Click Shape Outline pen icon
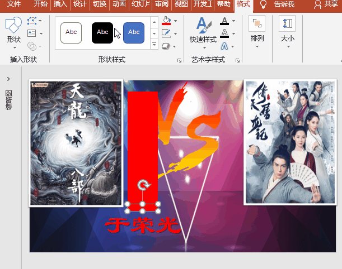This screenshot has width=342, height=269. (166, 33)
